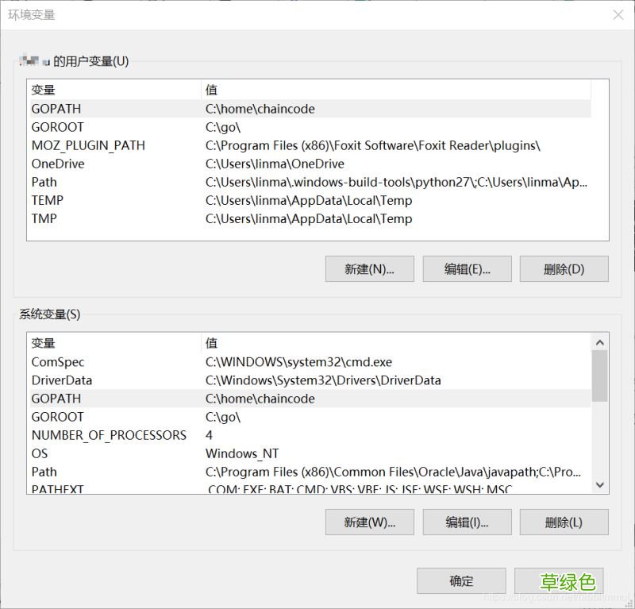Click the system variables scrollbar up arrow
Screen dimensions: 635x609
click(x=599, y=343)
